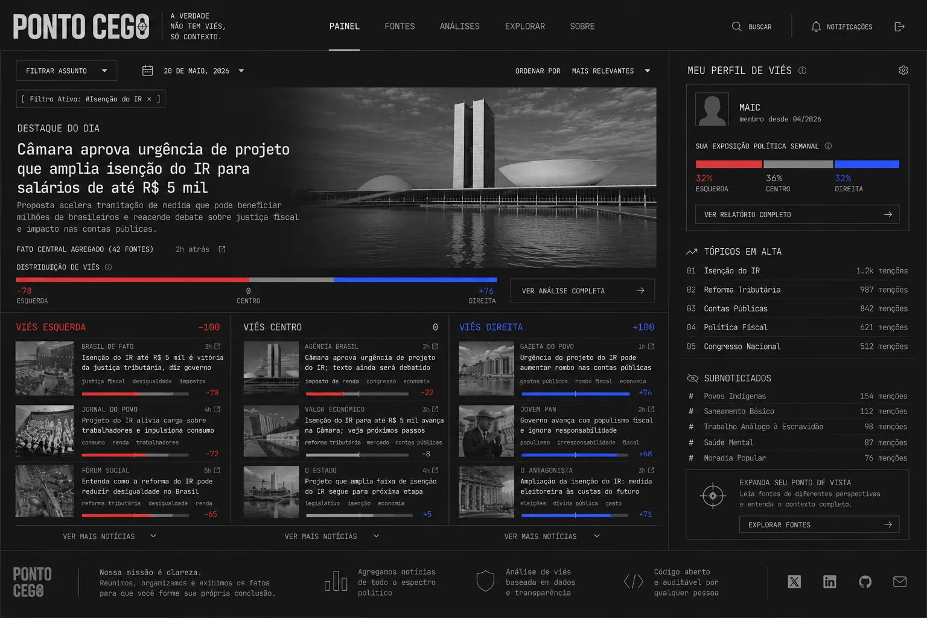Image resolution: width=927 pixels, height=618 pixels.
Task: Click Ver Análise Completa button
Action: coord(582,291)
